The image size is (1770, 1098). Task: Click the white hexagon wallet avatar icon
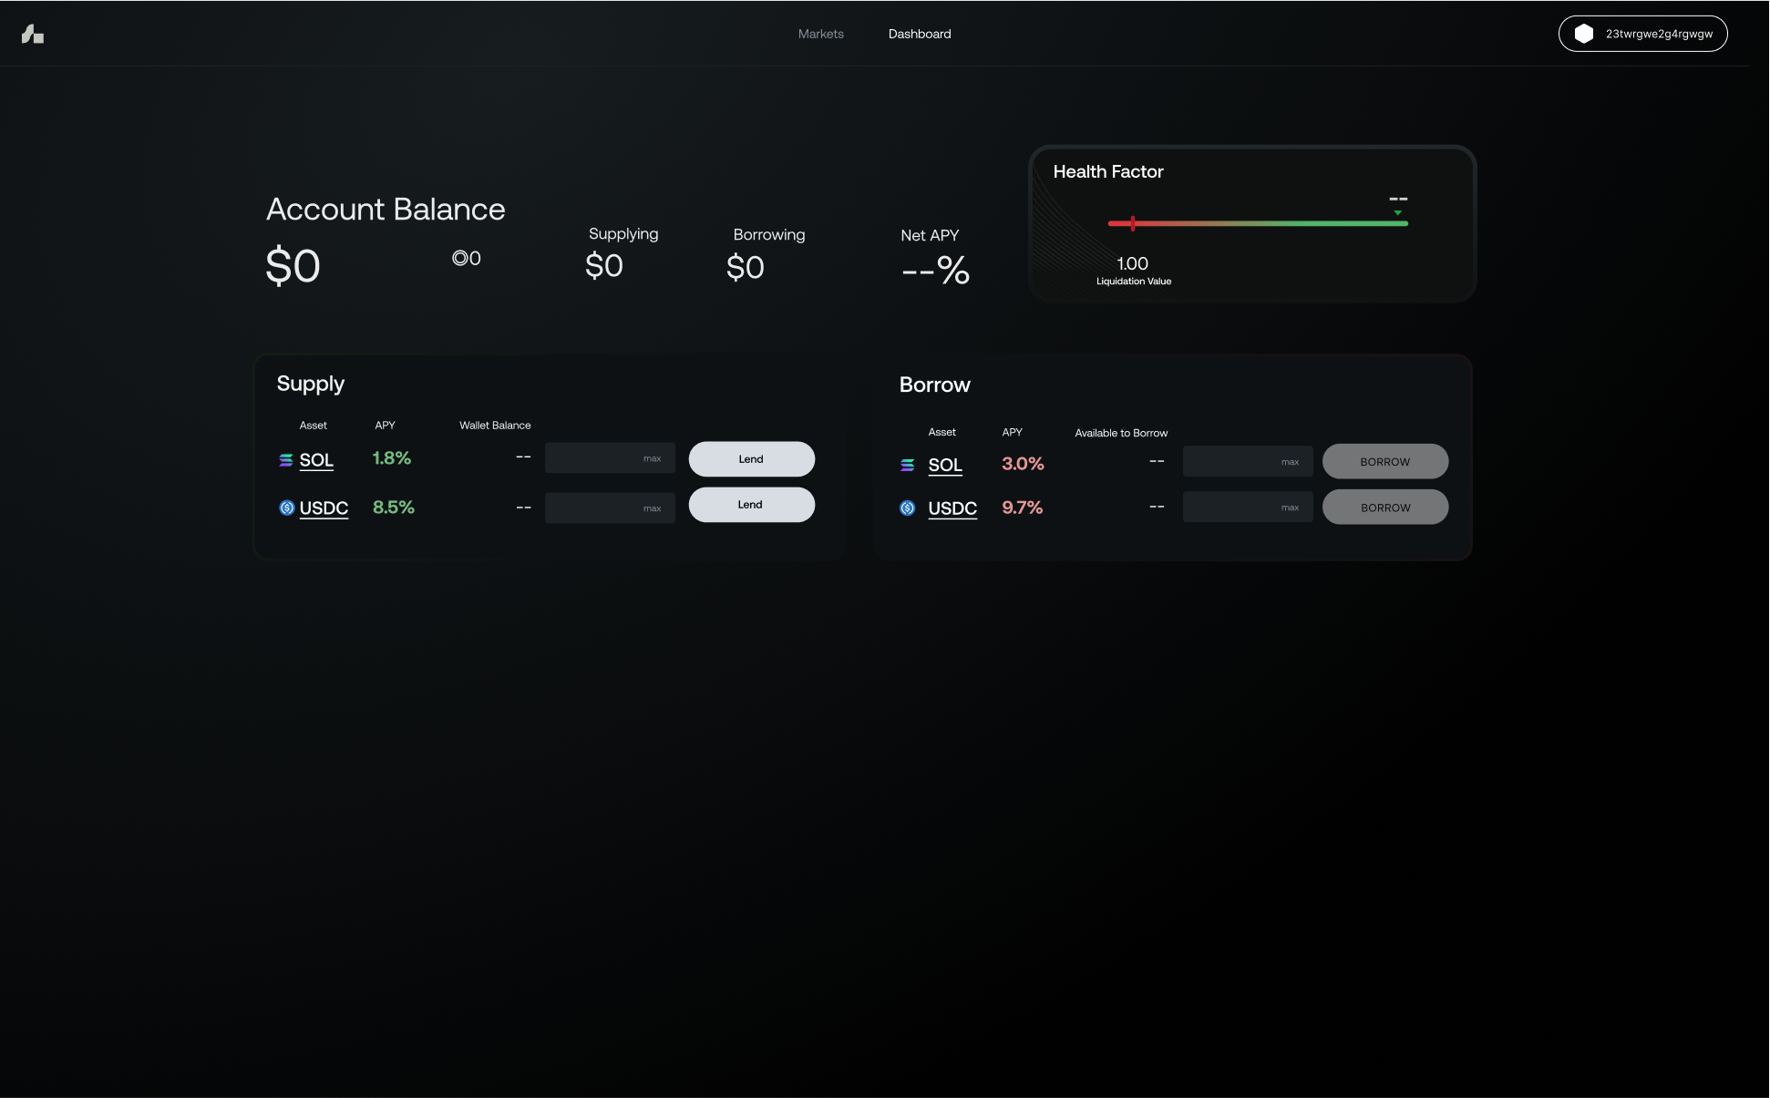[1584, 34]
